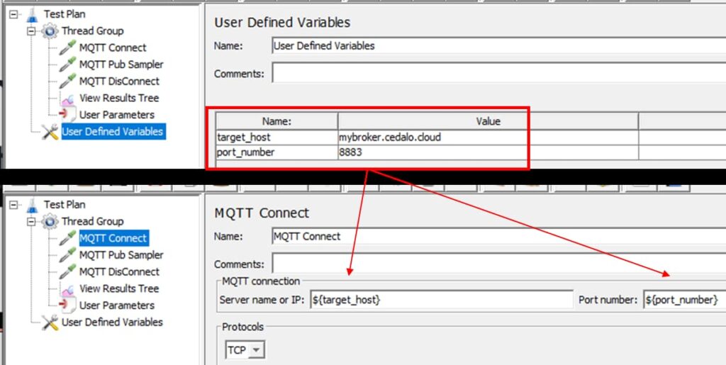
Task: Click the User Defined Variables tools icon in lower tree
Action: [50, 322]
